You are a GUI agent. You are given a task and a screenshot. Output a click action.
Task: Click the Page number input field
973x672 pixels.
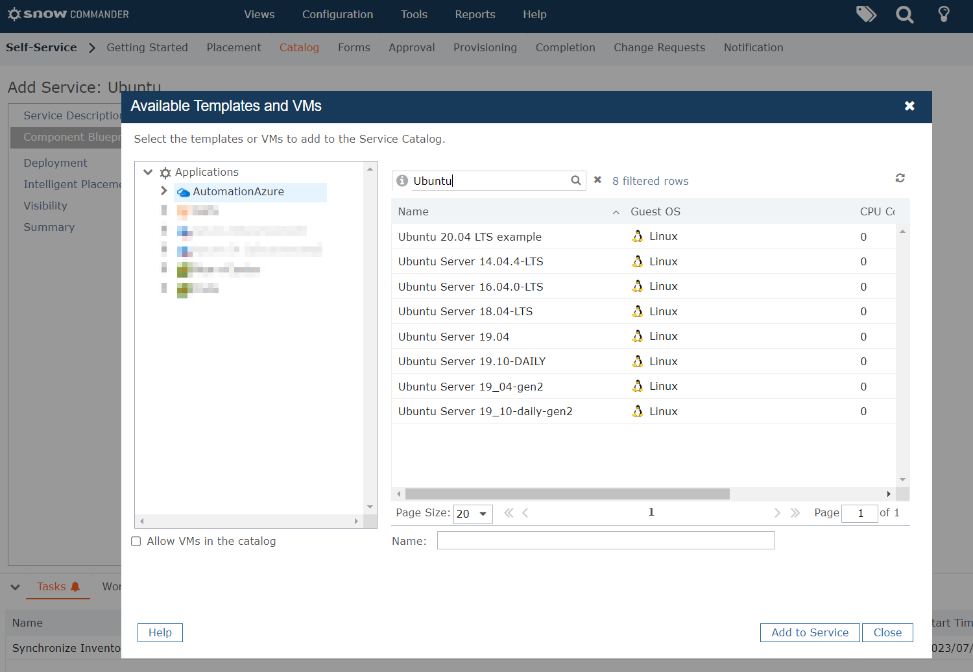[x=859, y=513]
